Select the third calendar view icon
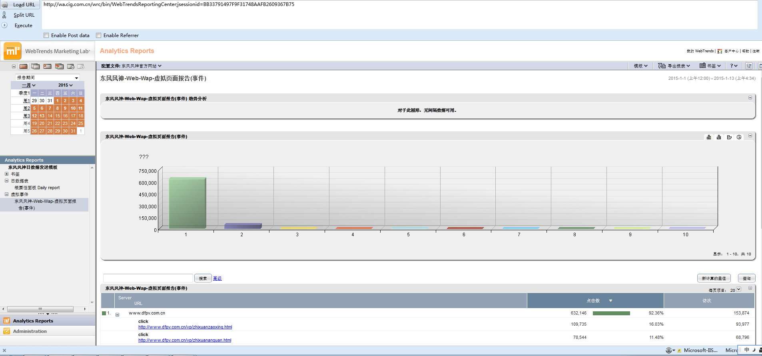The height and width of the screenshot is (356, 762). point(48,66)
